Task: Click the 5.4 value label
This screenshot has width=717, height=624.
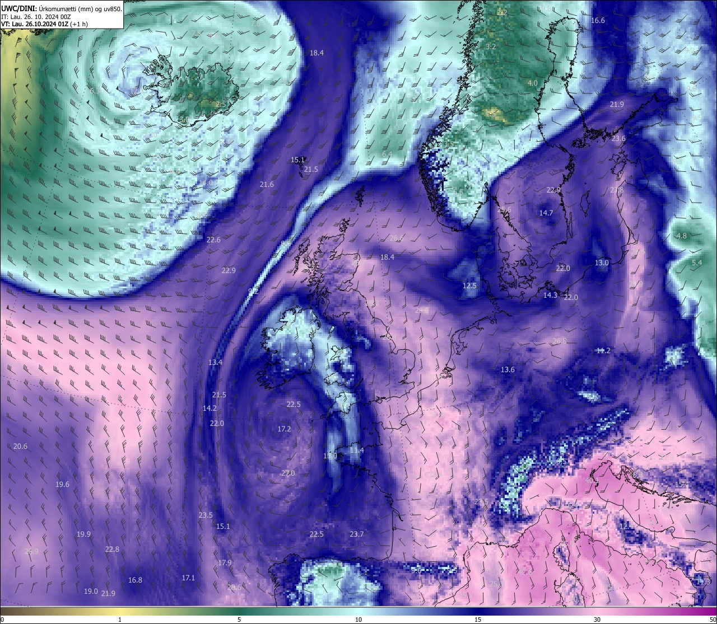Action: pyautogui.click(x=697, y=263)
